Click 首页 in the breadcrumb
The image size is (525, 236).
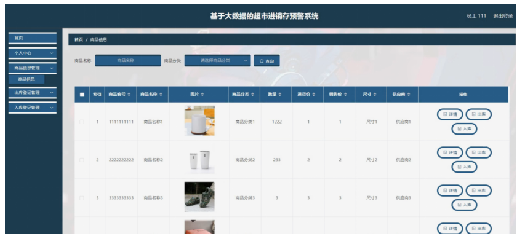78,40
